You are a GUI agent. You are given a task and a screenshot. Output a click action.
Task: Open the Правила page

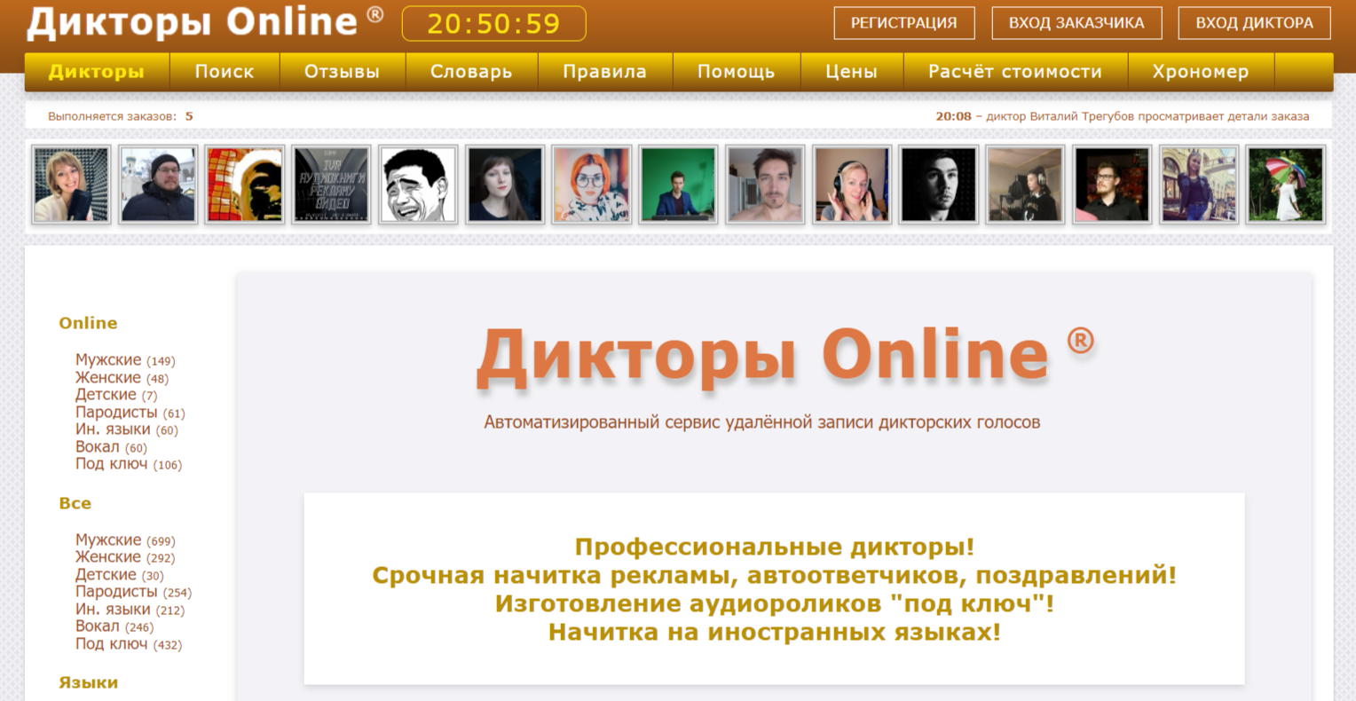(x=604, y=71)
